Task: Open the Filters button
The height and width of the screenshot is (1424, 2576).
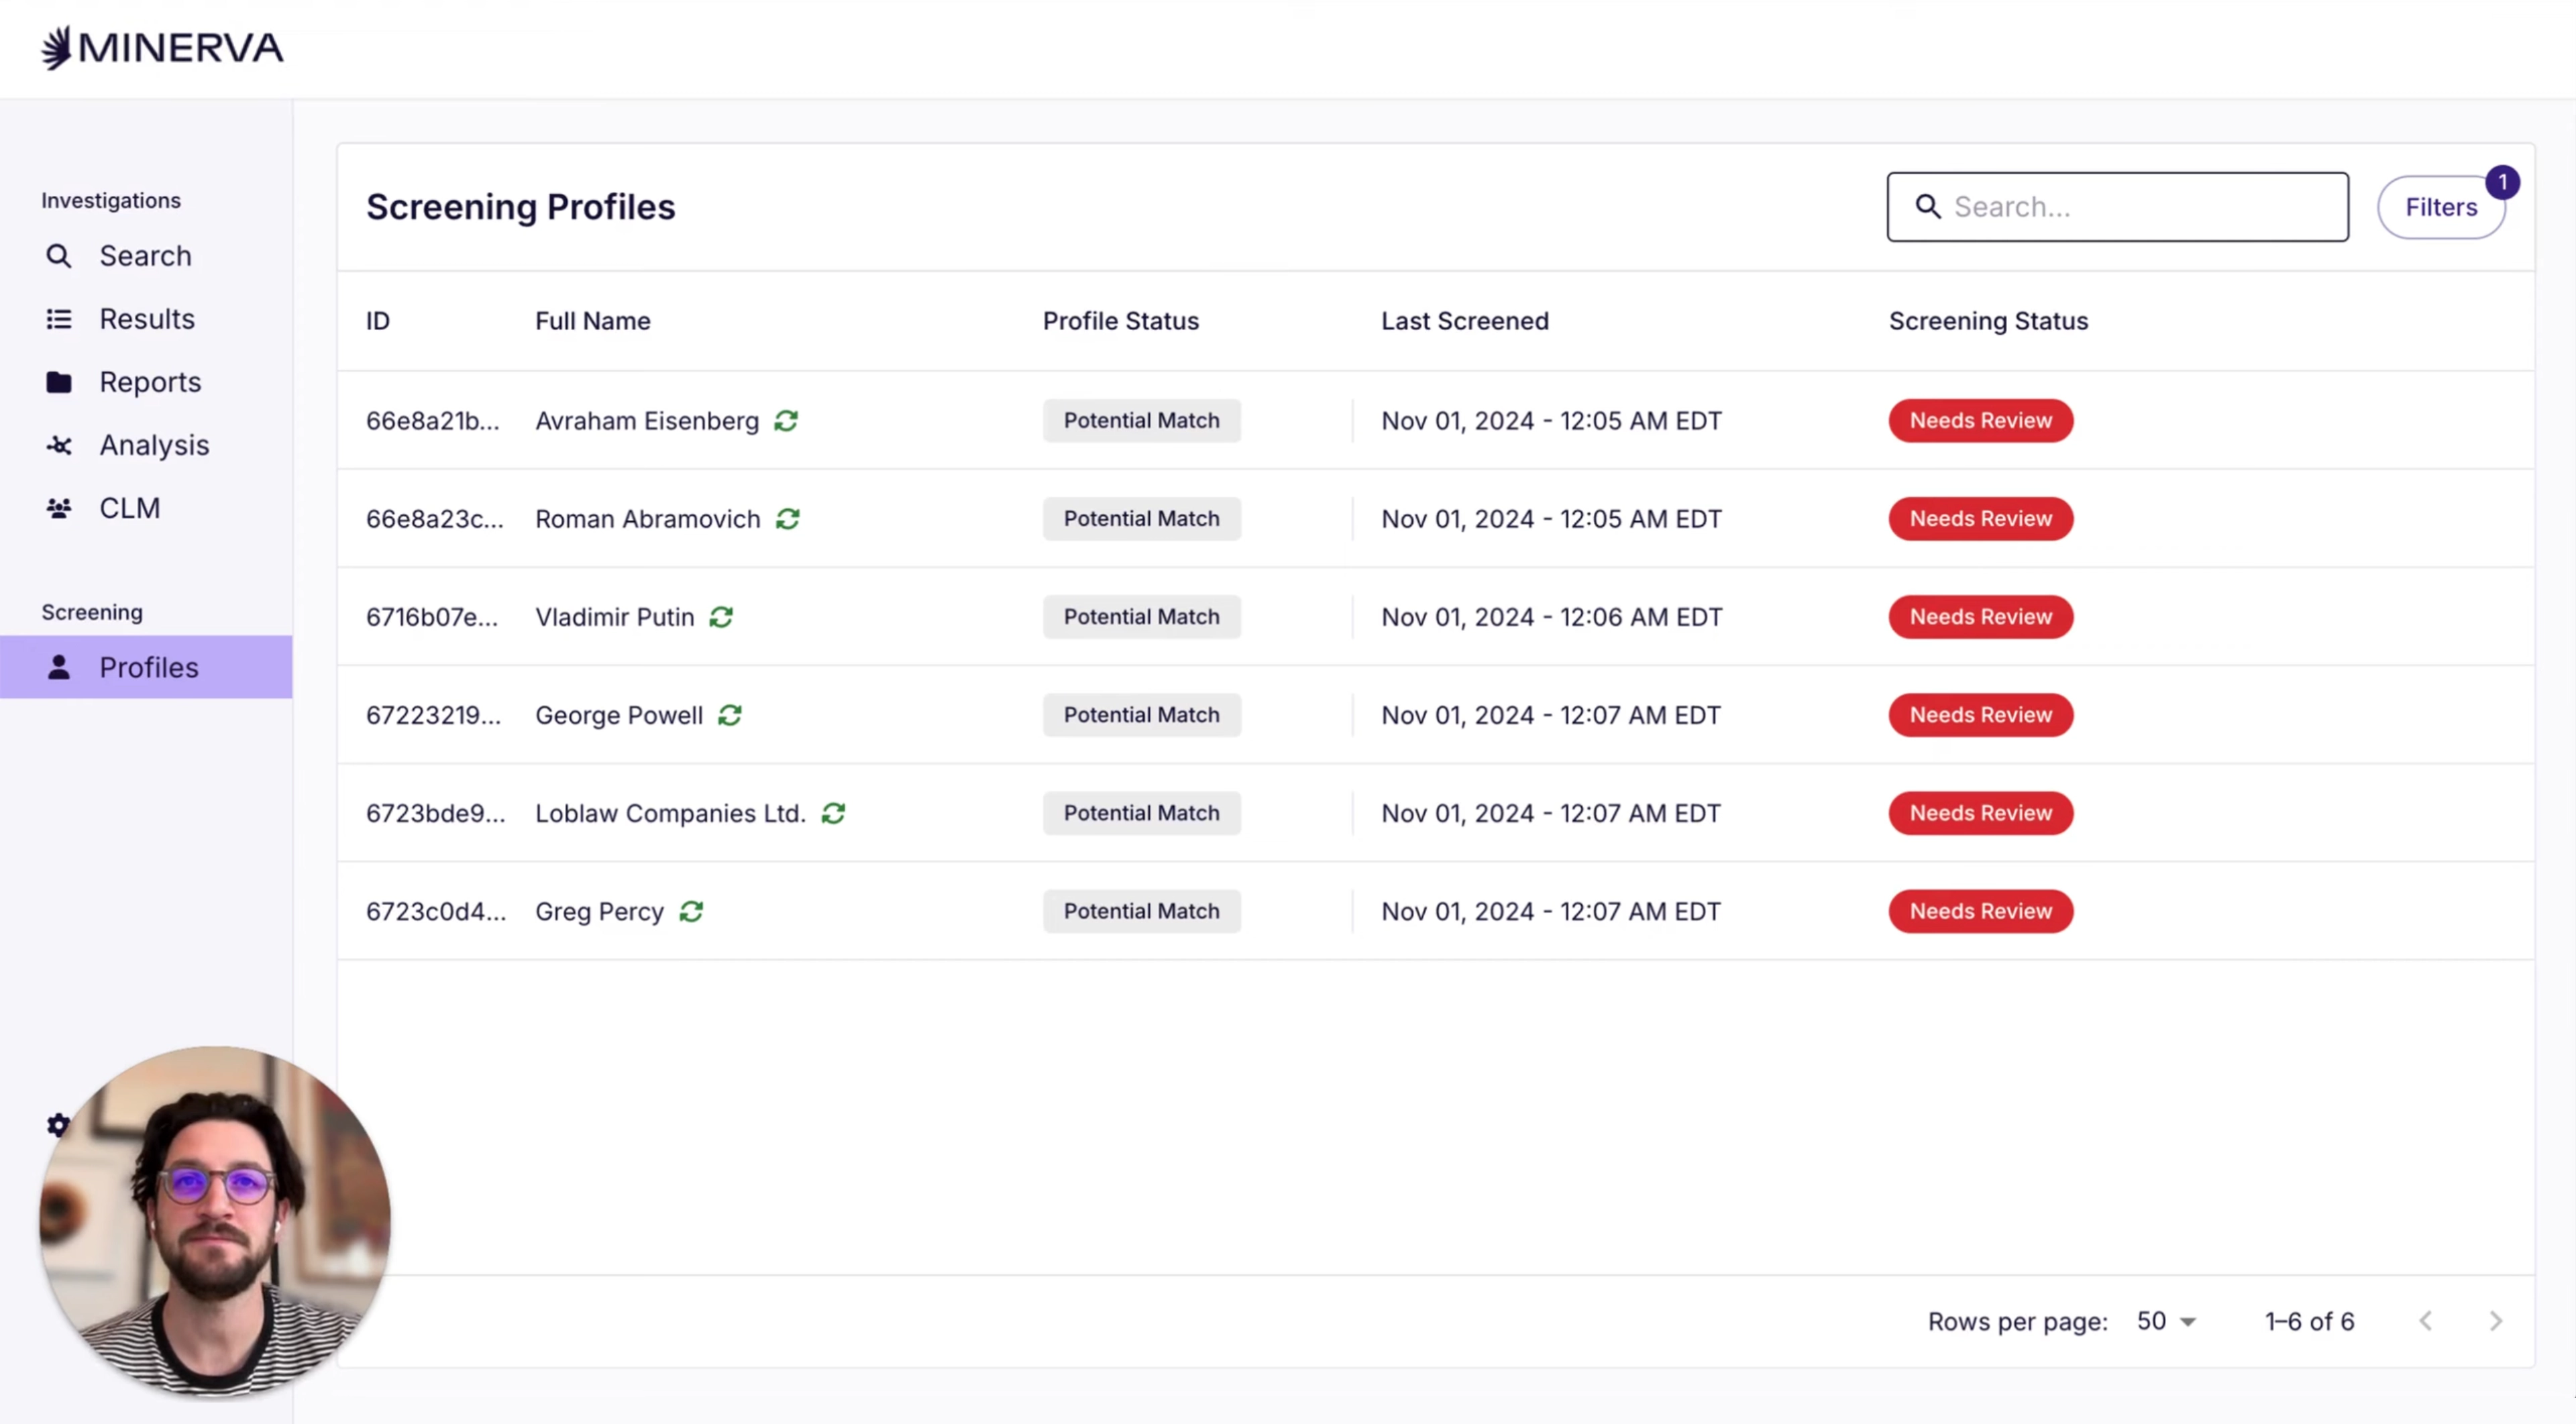Action: pos(2440,207)
